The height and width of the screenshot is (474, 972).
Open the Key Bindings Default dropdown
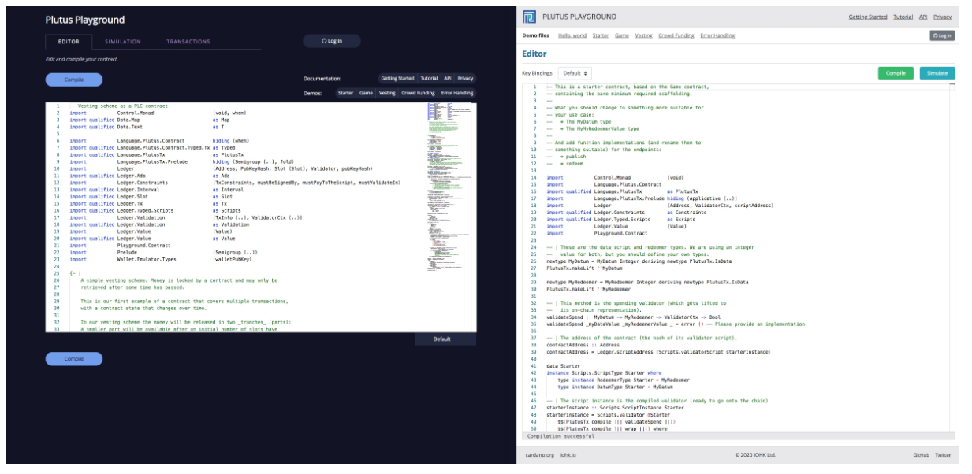[576, 72]
